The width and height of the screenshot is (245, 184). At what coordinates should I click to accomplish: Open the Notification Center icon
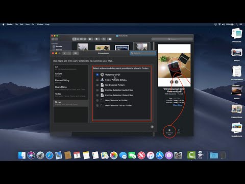[241, 25]
